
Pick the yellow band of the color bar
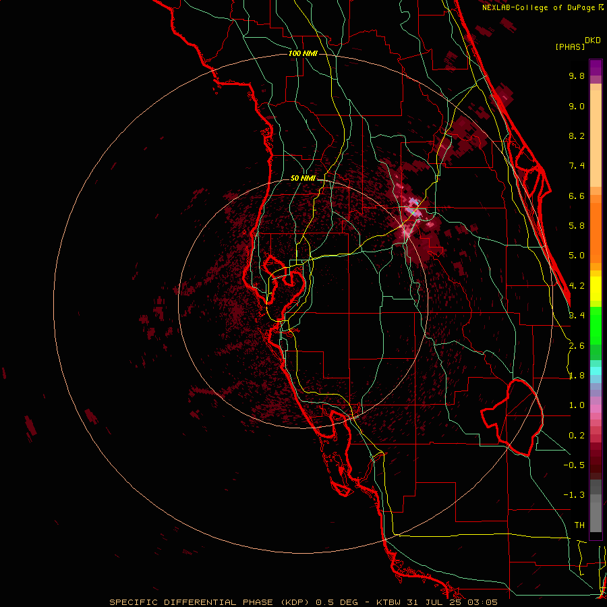pyautogui.click(x=596, y=289)
